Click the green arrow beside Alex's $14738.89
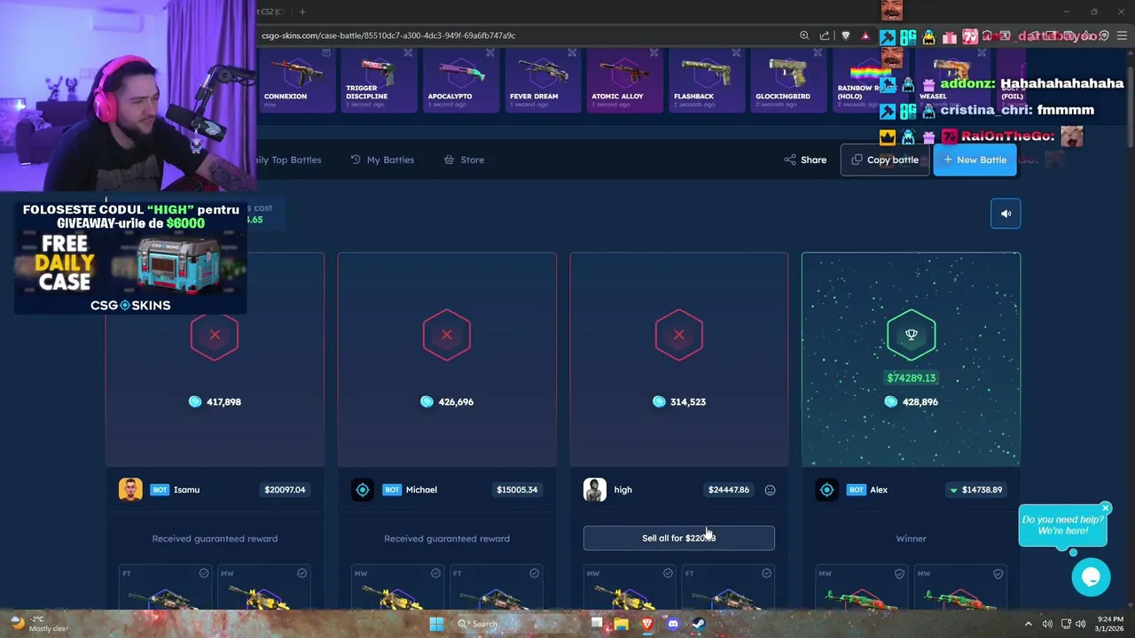Viewport: 1135px width, 638px height. 953,490
